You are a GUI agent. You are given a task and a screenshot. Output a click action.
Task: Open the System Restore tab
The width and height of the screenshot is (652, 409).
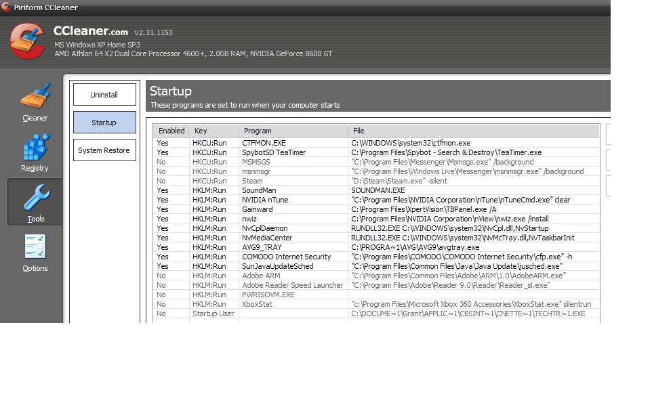(104, 150)
